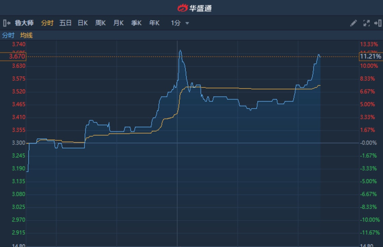Open the 1分 interval dropdown
The image size is (383, 247).
[x=180, y=23]
